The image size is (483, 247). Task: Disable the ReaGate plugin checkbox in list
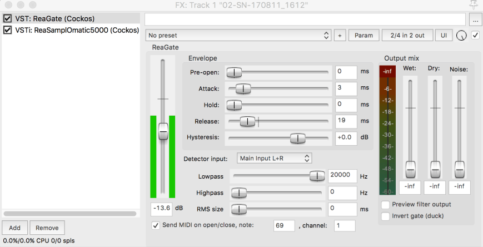pyautogui.click(x=8, y=18)
